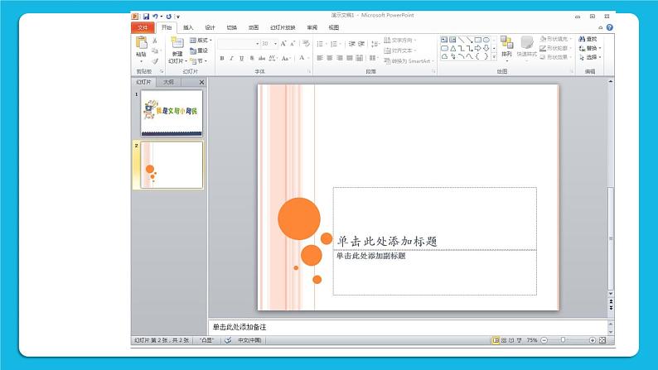Toggle text Shadow formatting
This screenshot has width=658, height=370.
(x=252, y=58)
